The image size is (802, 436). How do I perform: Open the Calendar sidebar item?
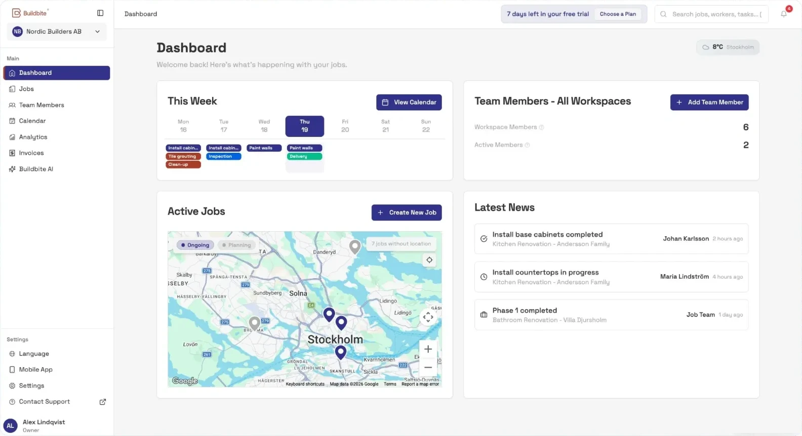[57, 121]
